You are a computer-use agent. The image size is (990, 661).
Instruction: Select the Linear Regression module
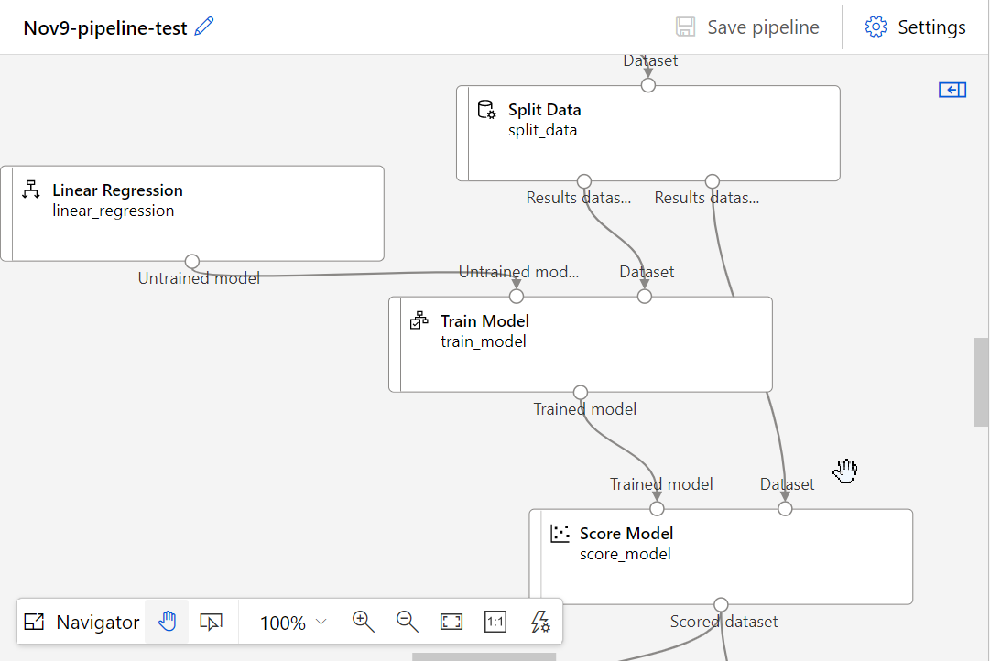click(x=192, y=212)
